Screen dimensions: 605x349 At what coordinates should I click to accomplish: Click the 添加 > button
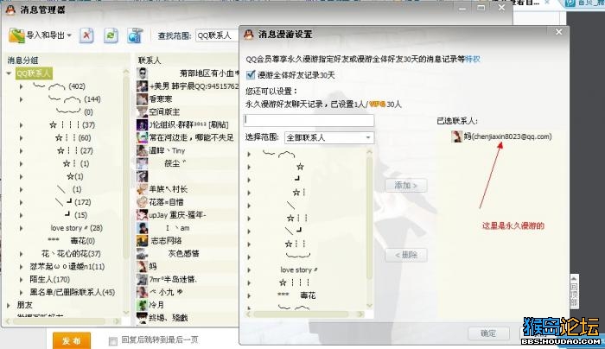(x=406, y=185)
